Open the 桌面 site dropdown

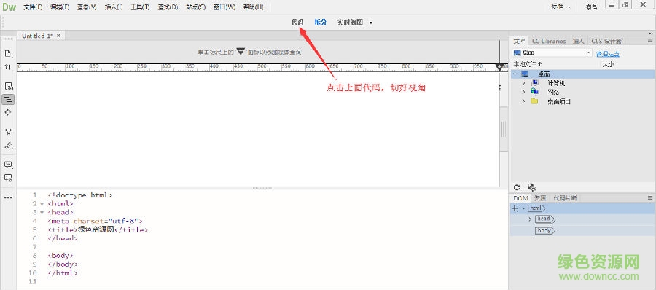[552, 53]
